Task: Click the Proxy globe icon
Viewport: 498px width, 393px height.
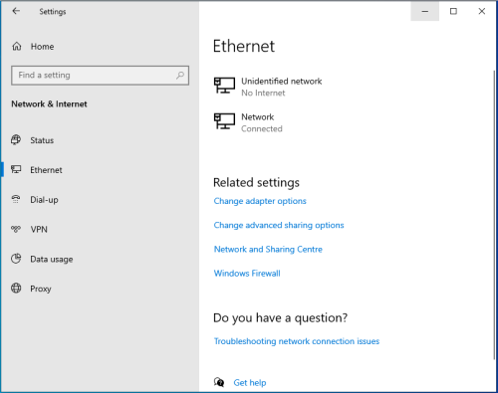Action: pyautogui.click(x=16, y=288)
